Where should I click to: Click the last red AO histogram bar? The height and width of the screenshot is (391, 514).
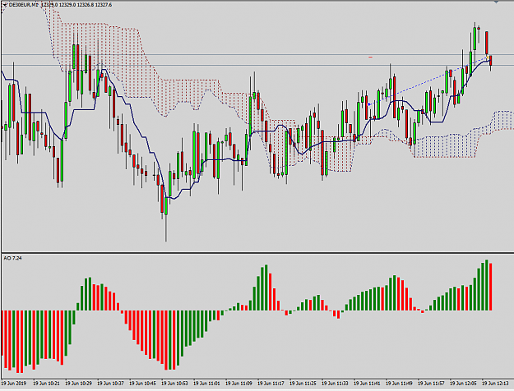[491, 287]
